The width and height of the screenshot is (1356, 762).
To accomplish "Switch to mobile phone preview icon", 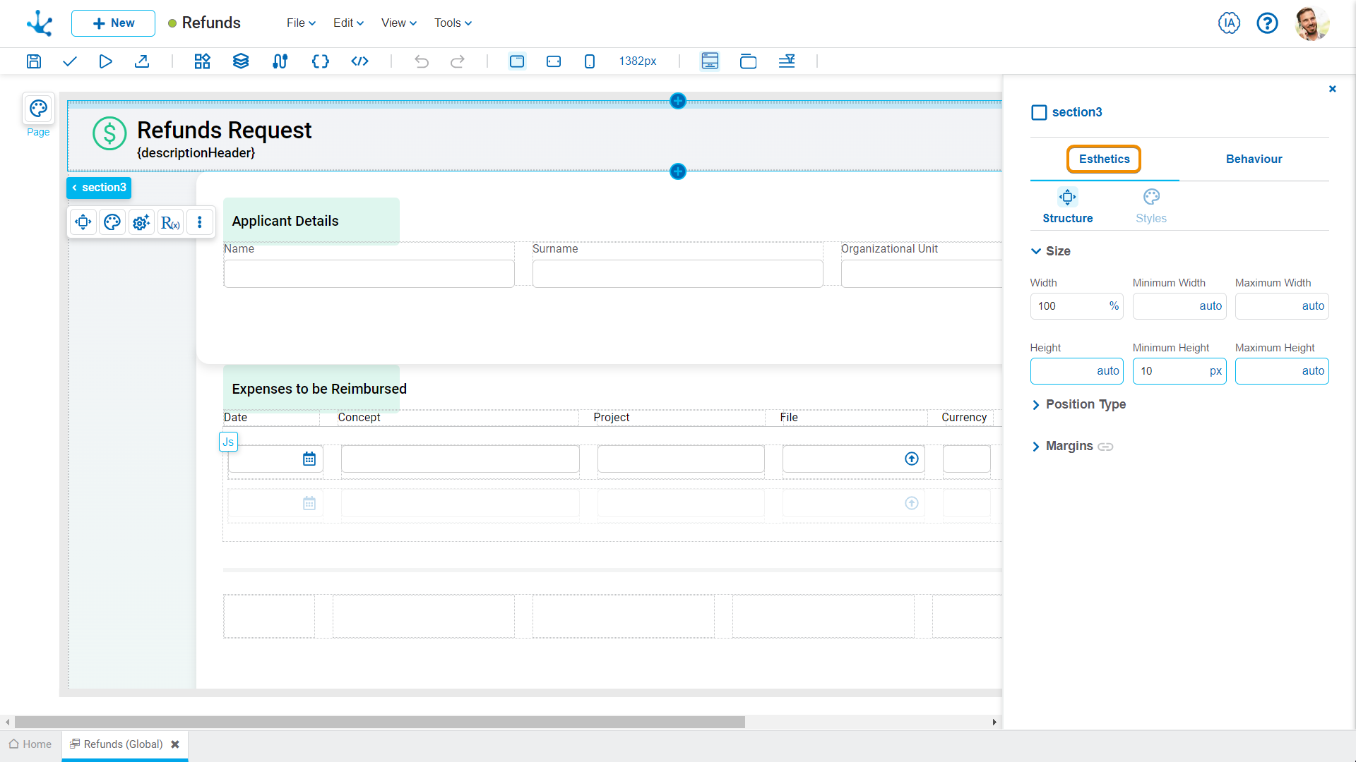I will coord(590,61).
